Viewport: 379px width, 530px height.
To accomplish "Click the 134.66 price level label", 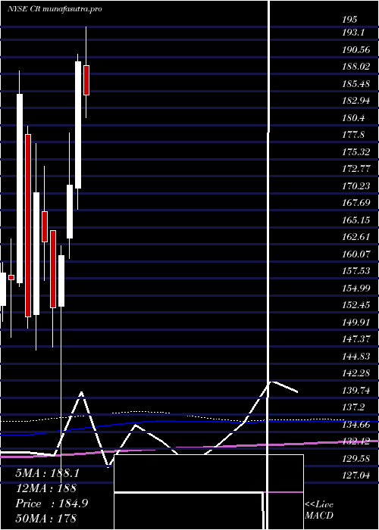I will click(x=356, y=425).
